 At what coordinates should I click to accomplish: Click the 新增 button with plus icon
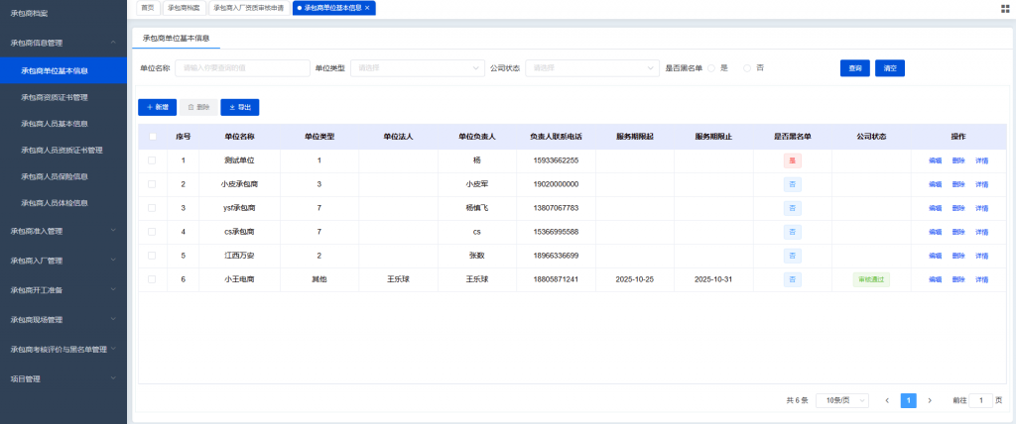pos(157,106)
